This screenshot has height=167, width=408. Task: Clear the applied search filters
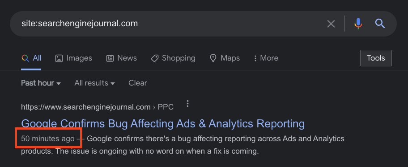tap(138, 83)
